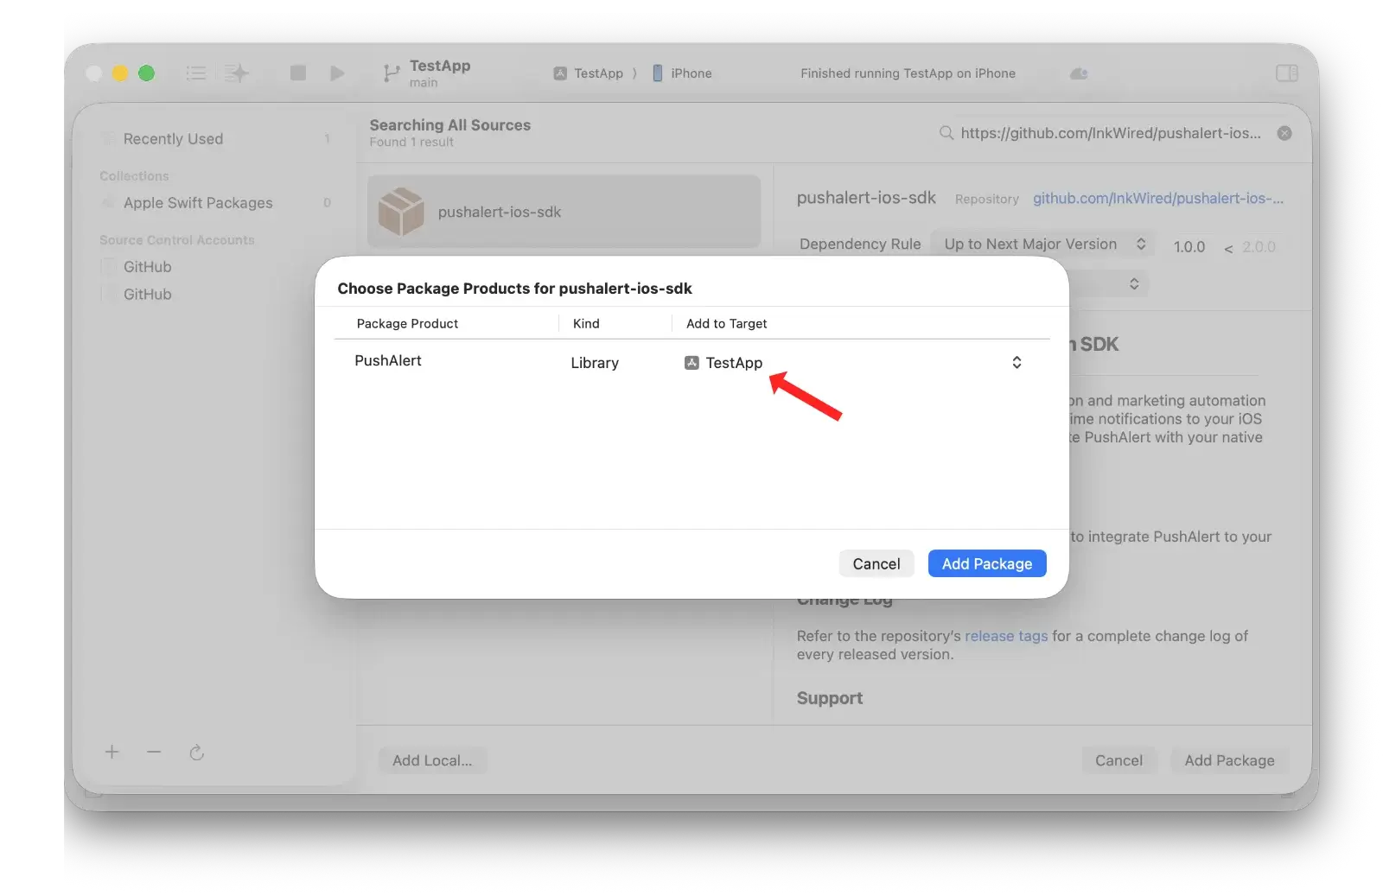
Task: Toggle the navigator sidebar list icon
Action: tap(196, 73)
